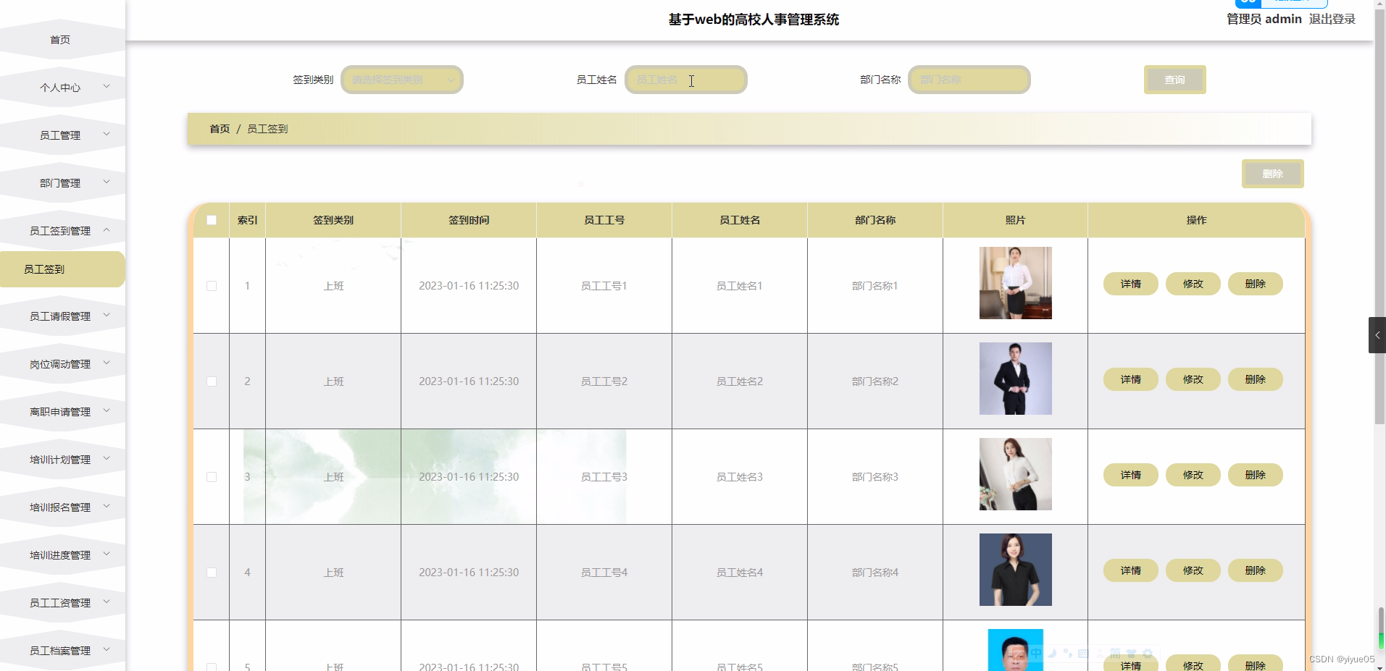The height and width of the screenshot is (671, 1386).
Task: Click 修改 for 员工姓名3
Action: point(1193,475)
